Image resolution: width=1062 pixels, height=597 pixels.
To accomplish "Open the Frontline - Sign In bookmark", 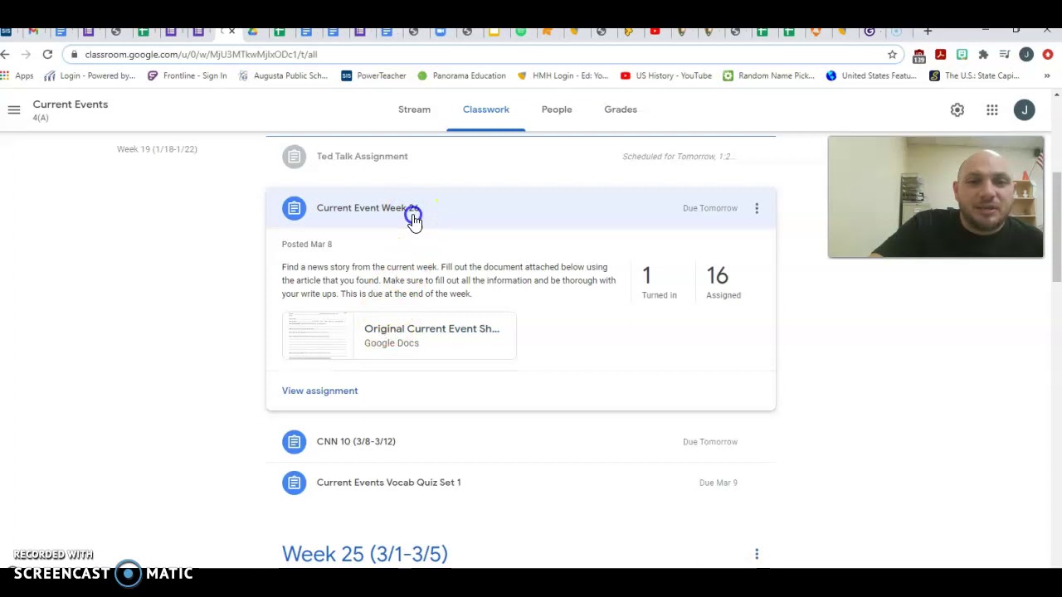I will (x=187, y=75).
